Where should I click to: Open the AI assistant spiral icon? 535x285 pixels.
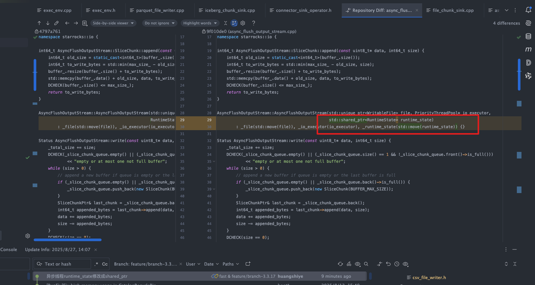[x=528, y=23]
